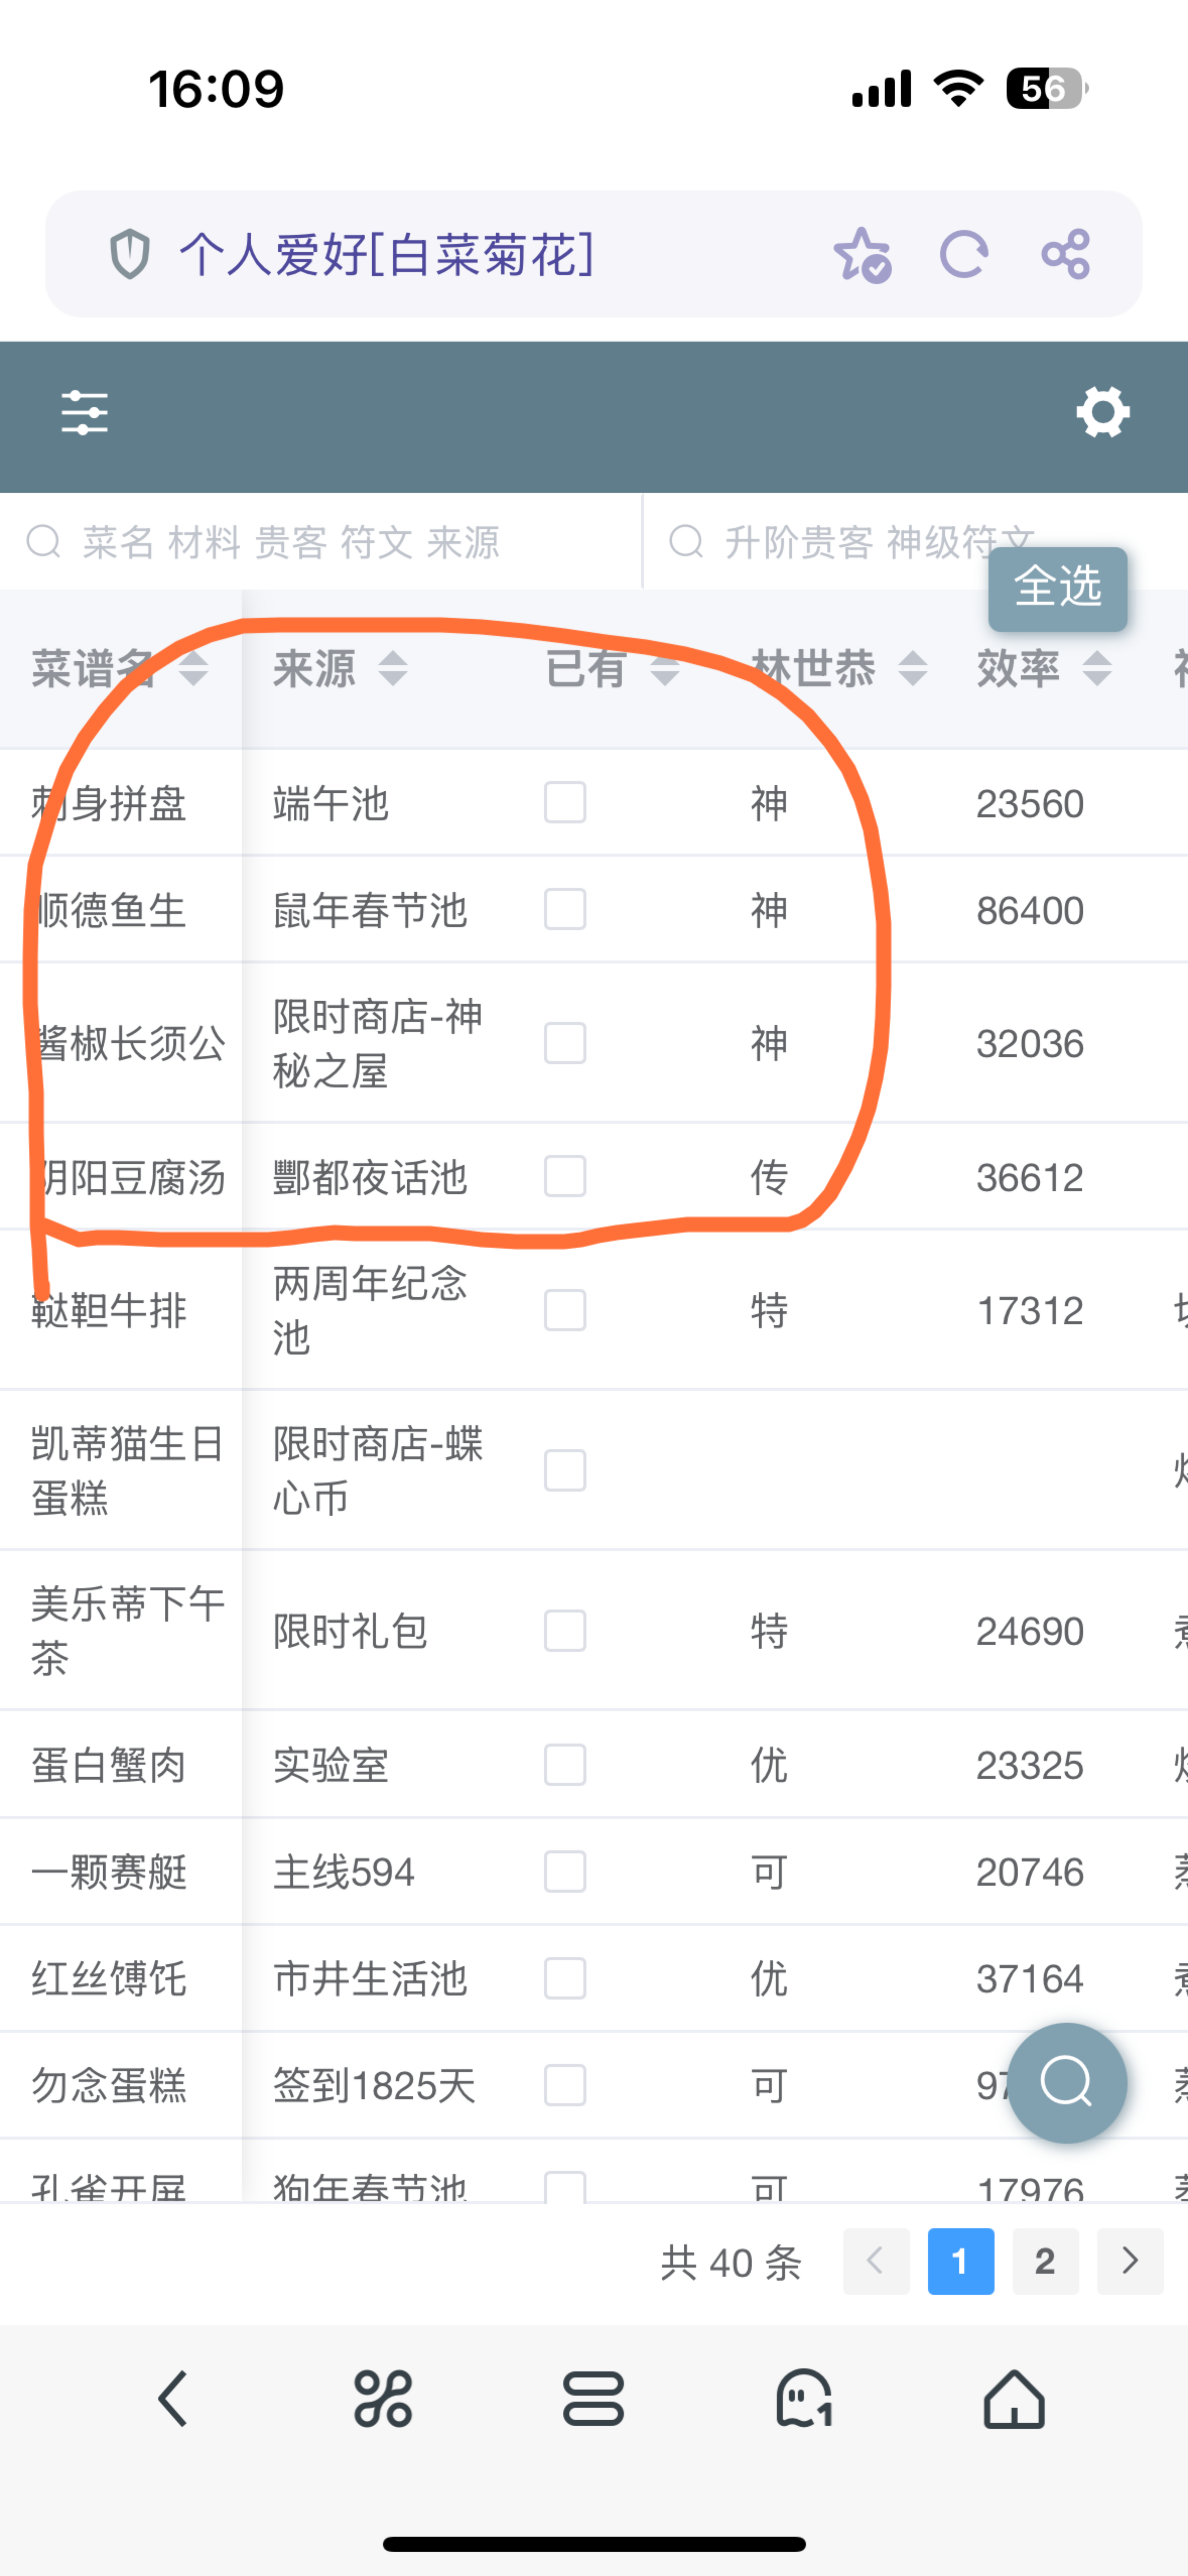Sort by the 林世恭 column arrows

tap(912, 668)
